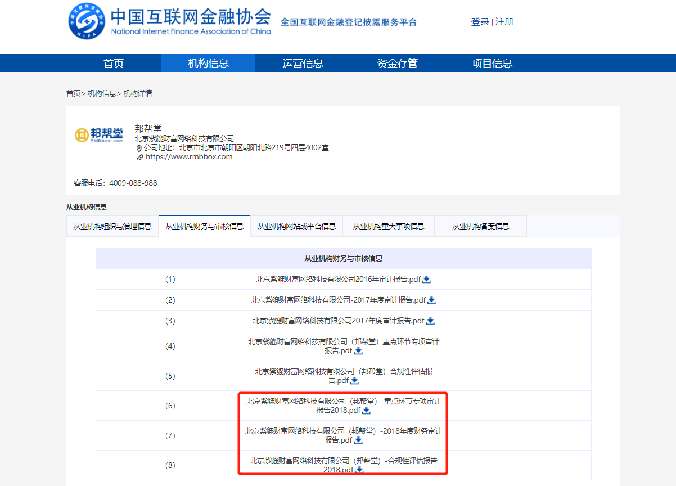Switch to 从业机构组织与治理信息 tab

tap(112, 226)
